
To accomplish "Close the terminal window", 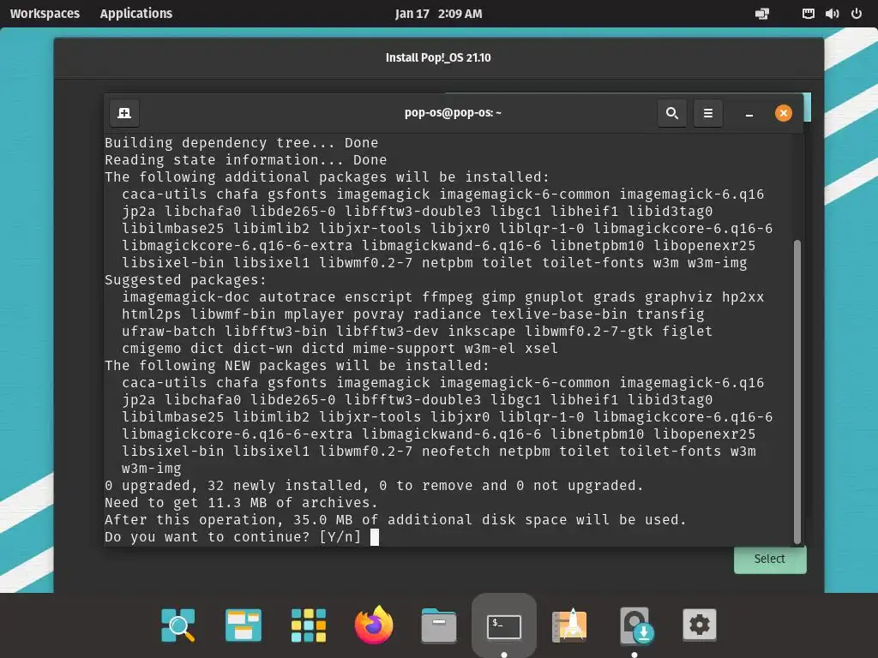I will 784,113.
